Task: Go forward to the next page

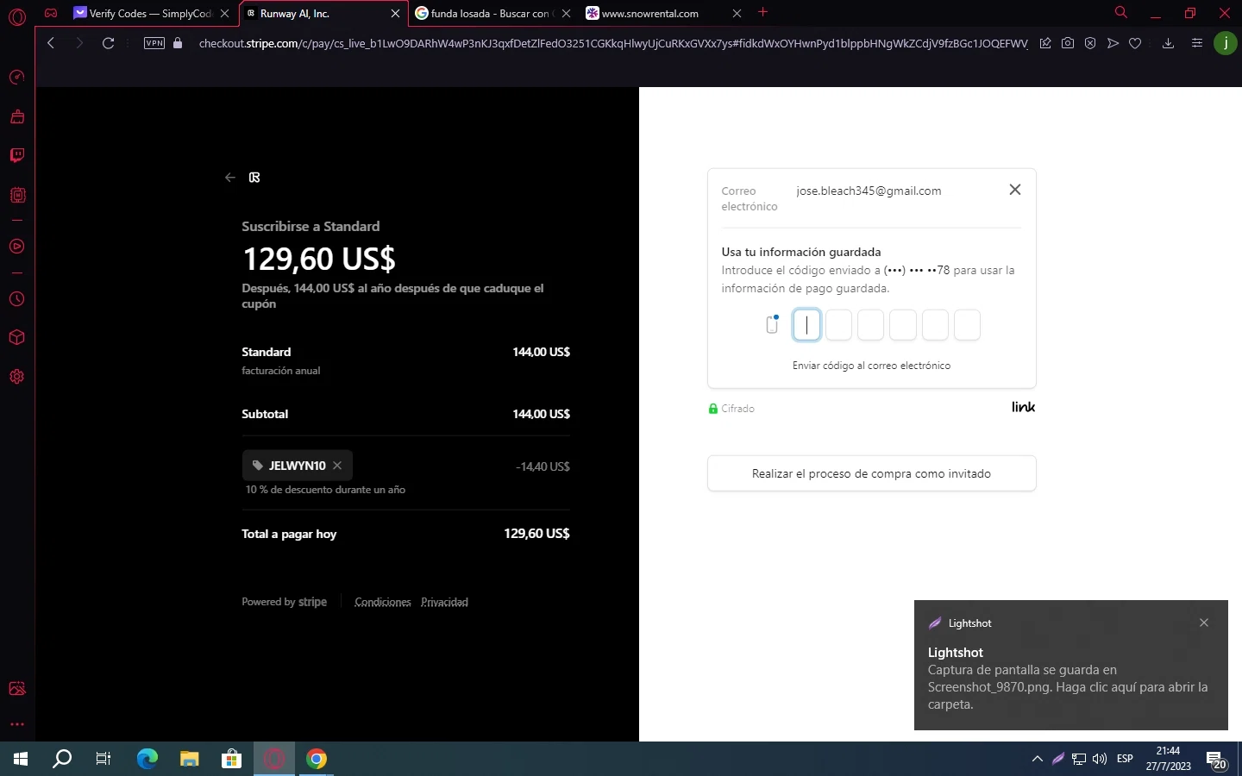Action: pos(79,43)
